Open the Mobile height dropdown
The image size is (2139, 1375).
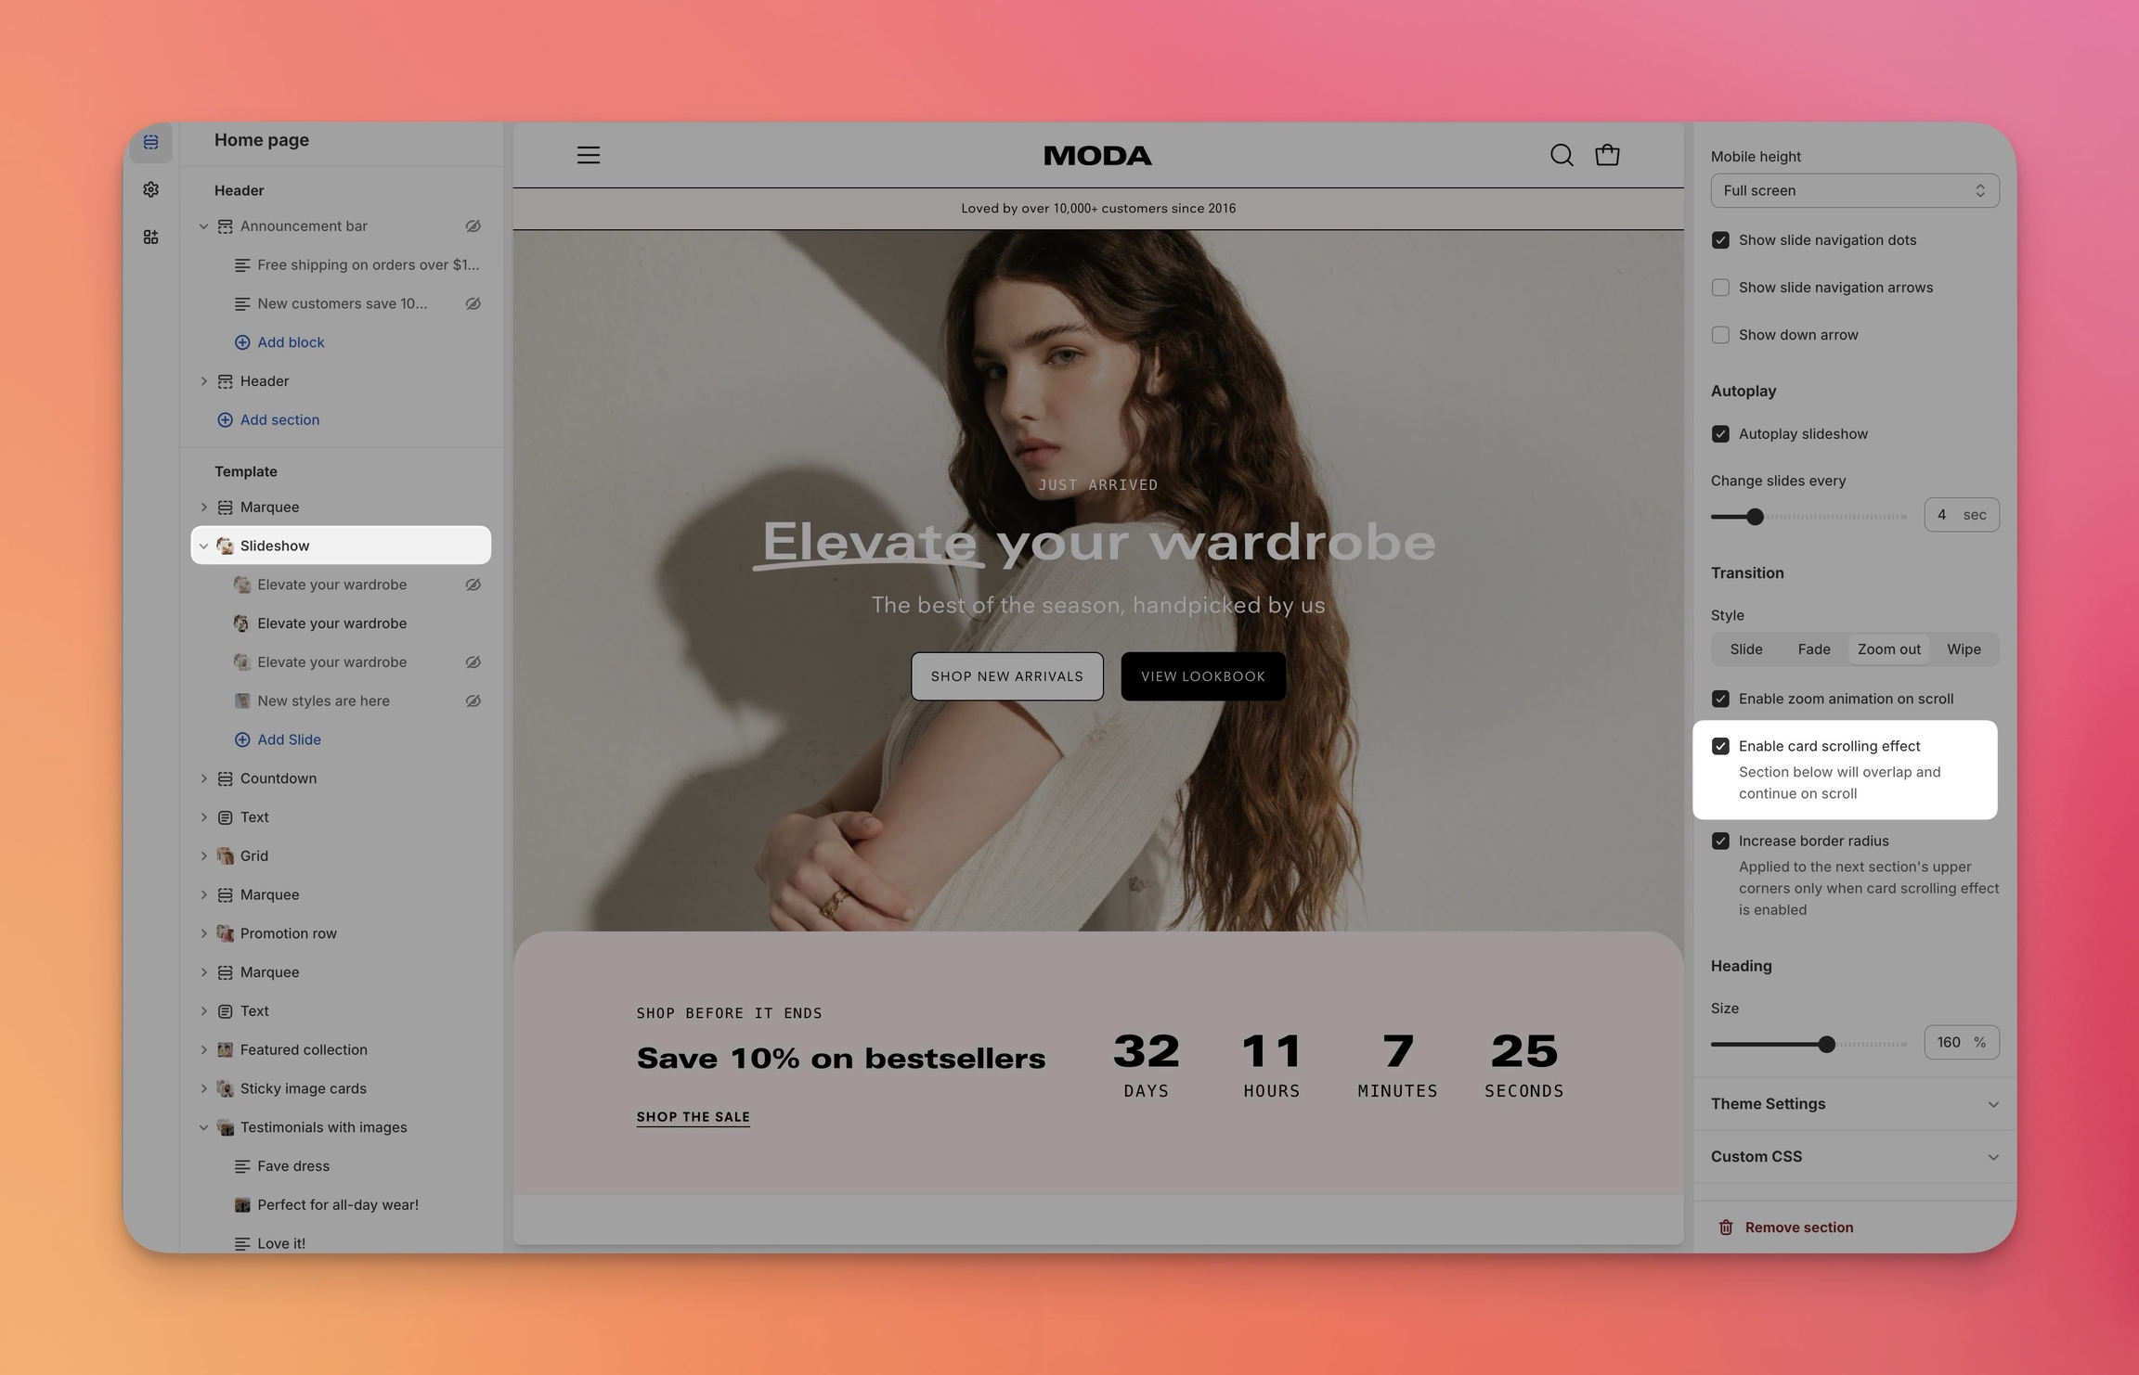tap(1854, 190)
